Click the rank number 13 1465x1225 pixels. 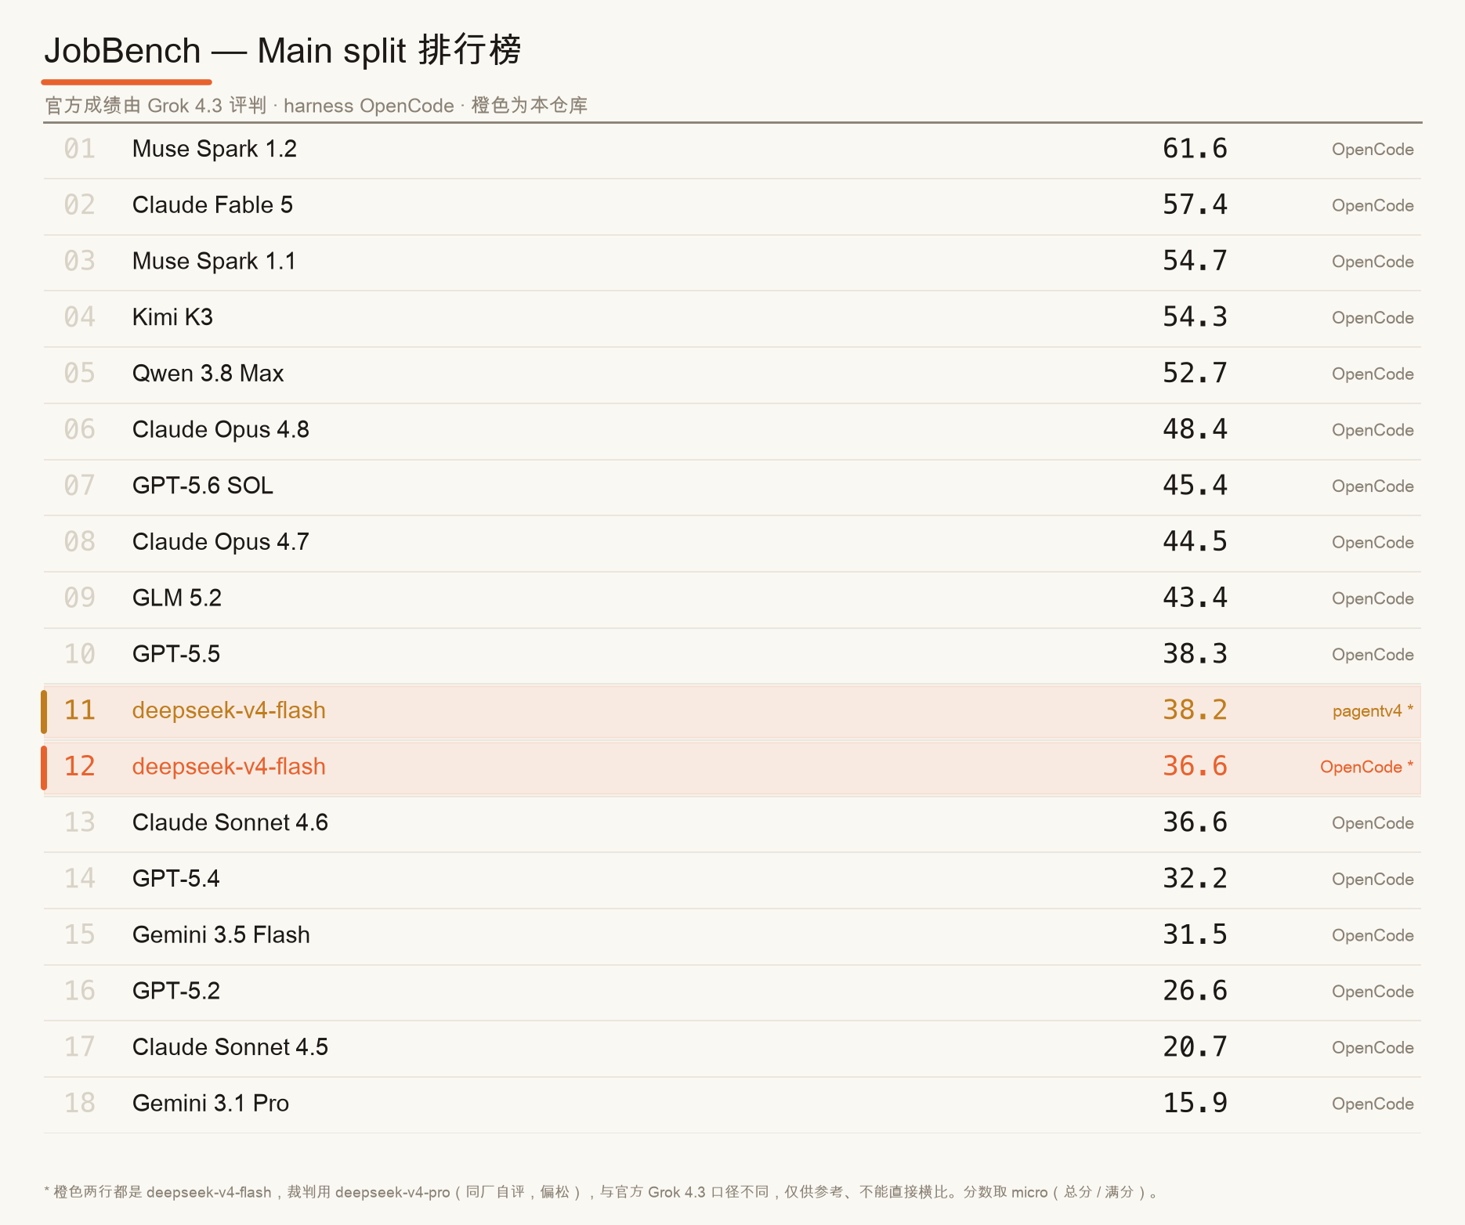[x=80, y=822]
